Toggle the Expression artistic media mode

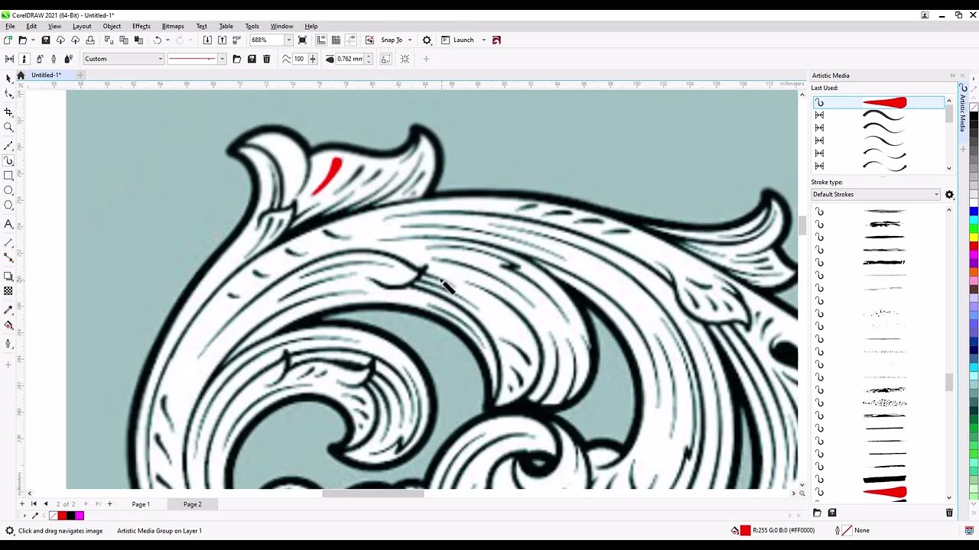click(68, 59)
